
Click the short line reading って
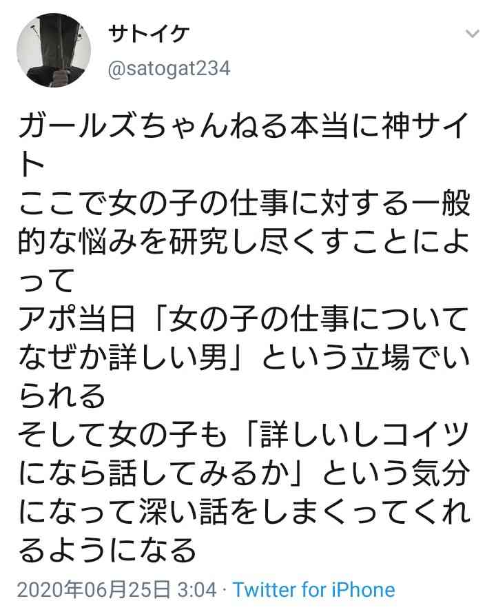pyautogui.click(x=46, y=281)
